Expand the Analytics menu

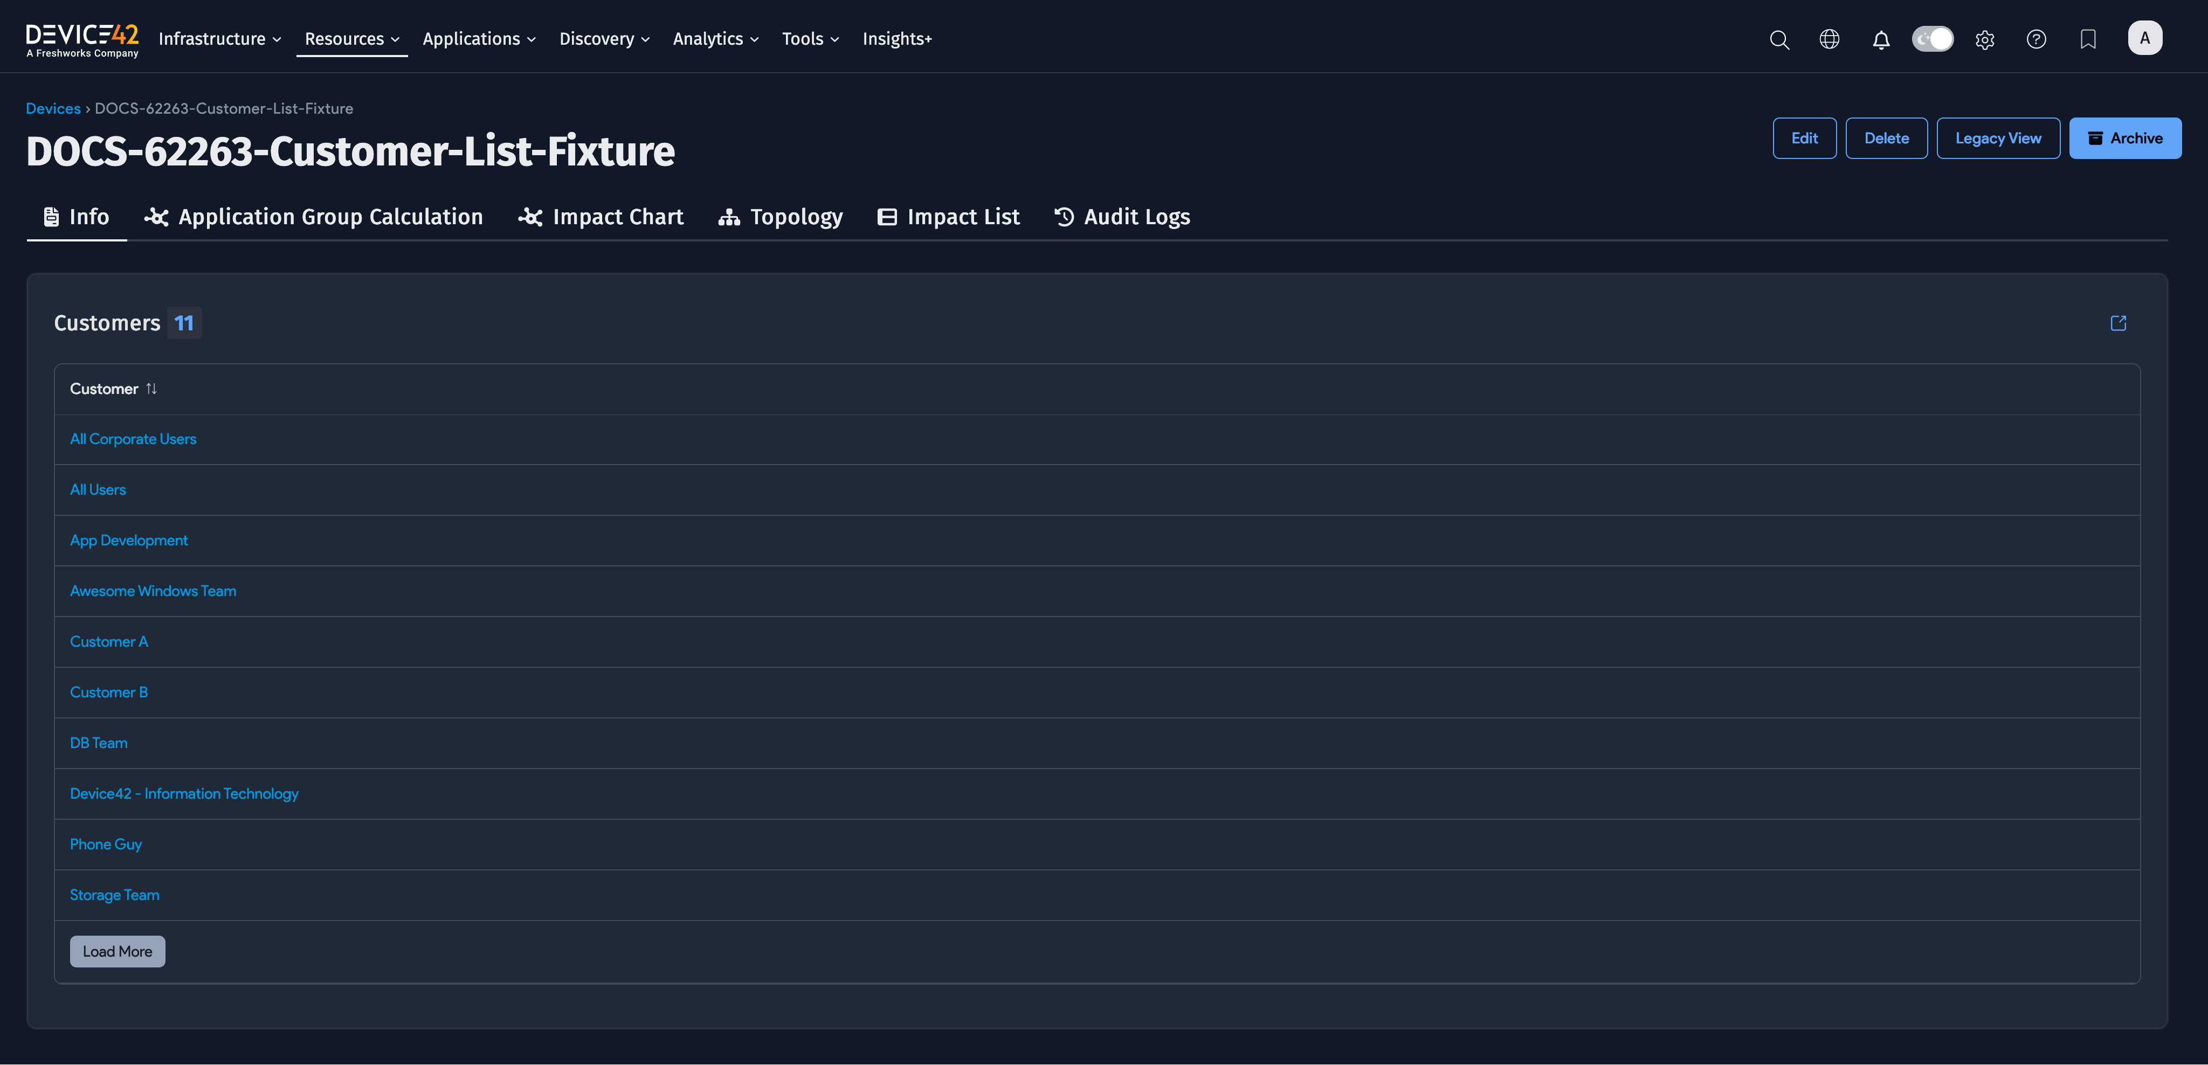point(716,39)
